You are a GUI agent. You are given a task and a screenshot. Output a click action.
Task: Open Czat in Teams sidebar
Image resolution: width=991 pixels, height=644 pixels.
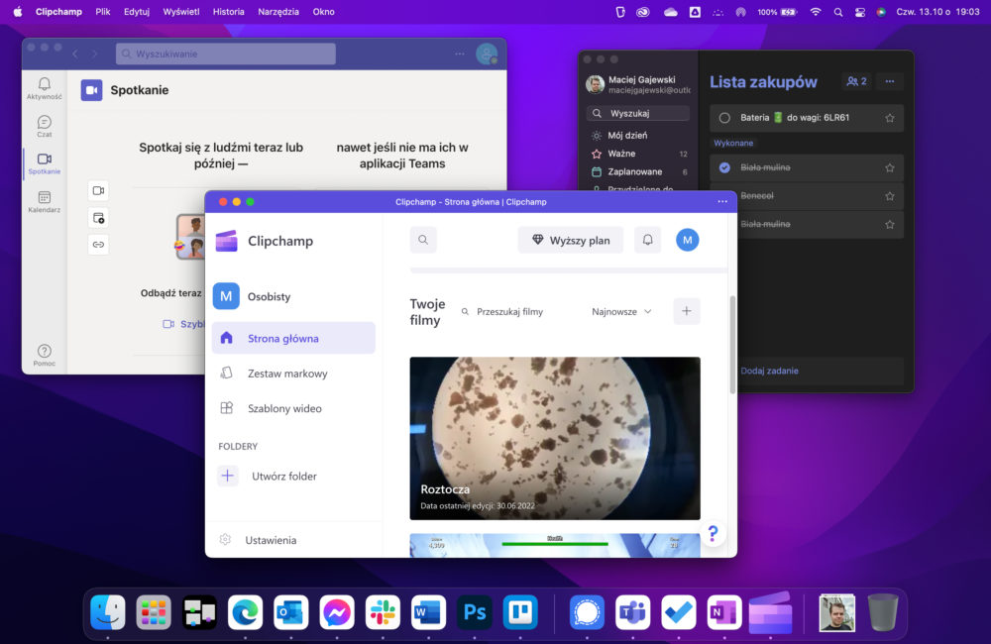(x=45, y=126)
